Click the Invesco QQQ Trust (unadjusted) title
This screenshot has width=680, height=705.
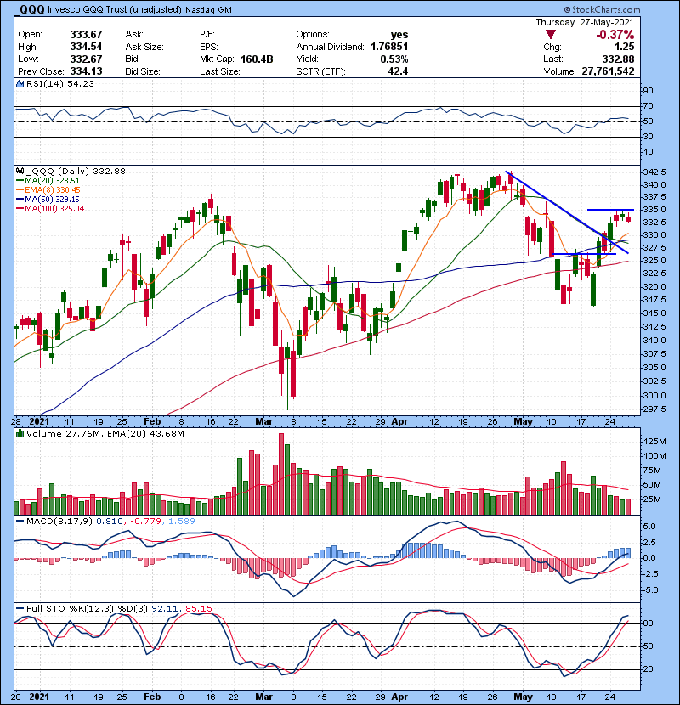(x=115, y=9)
